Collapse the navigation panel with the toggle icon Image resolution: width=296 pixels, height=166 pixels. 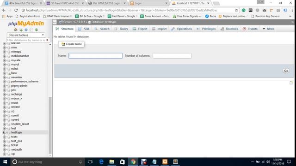55,22
